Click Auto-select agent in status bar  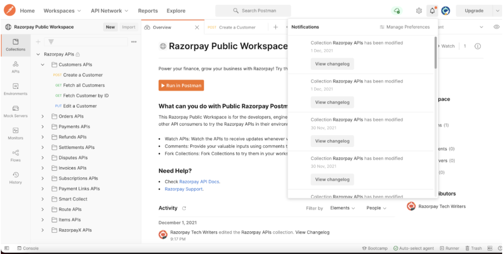click(x=413, y=248)
